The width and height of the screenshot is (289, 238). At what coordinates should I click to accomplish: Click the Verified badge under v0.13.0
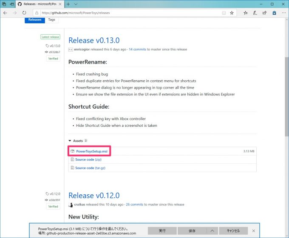(53, 59)
